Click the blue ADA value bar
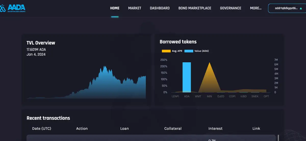 point(187,77)
